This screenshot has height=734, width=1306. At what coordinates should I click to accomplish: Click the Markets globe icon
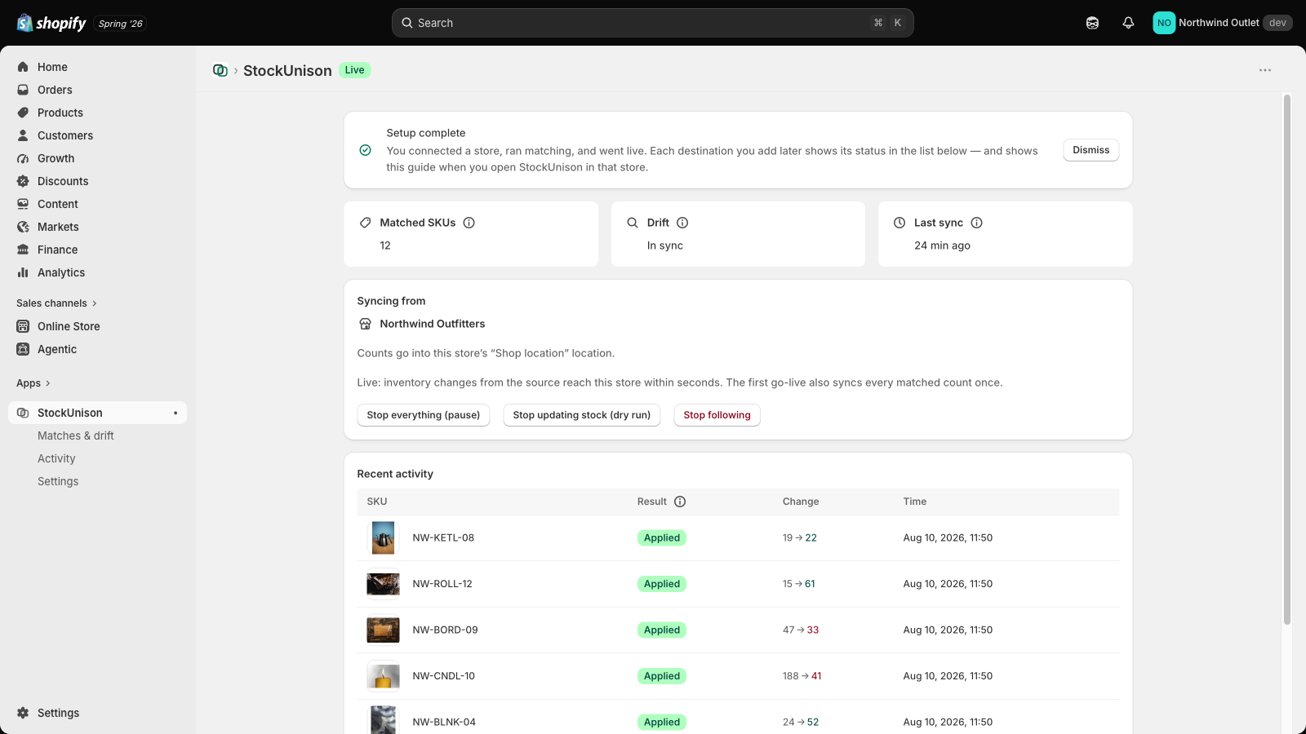tap(23, 227)
